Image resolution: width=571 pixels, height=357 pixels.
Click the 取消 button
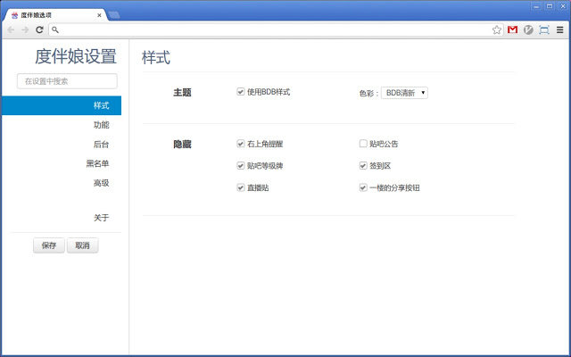tap(83, 245)
